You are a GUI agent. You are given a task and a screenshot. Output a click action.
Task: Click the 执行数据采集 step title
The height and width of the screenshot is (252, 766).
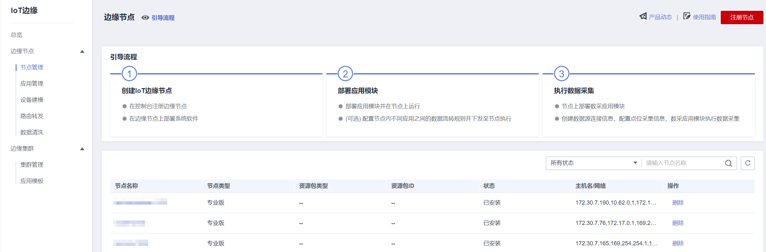pos(574,91)
